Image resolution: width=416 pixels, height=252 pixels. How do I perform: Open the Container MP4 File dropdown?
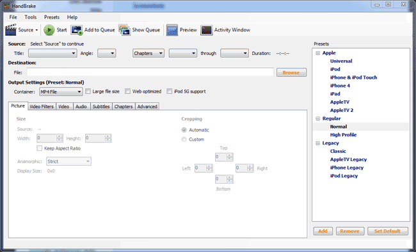61,91
